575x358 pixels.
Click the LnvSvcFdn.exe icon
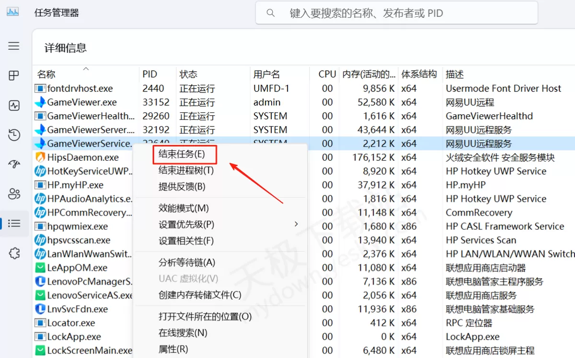tap(40, 309)
